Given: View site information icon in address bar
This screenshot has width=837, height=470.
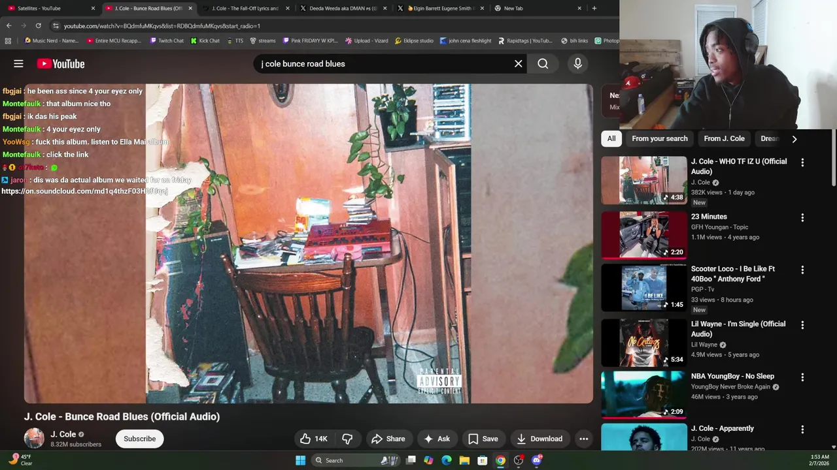Looking at the screenshot, I should pos(56,25).
